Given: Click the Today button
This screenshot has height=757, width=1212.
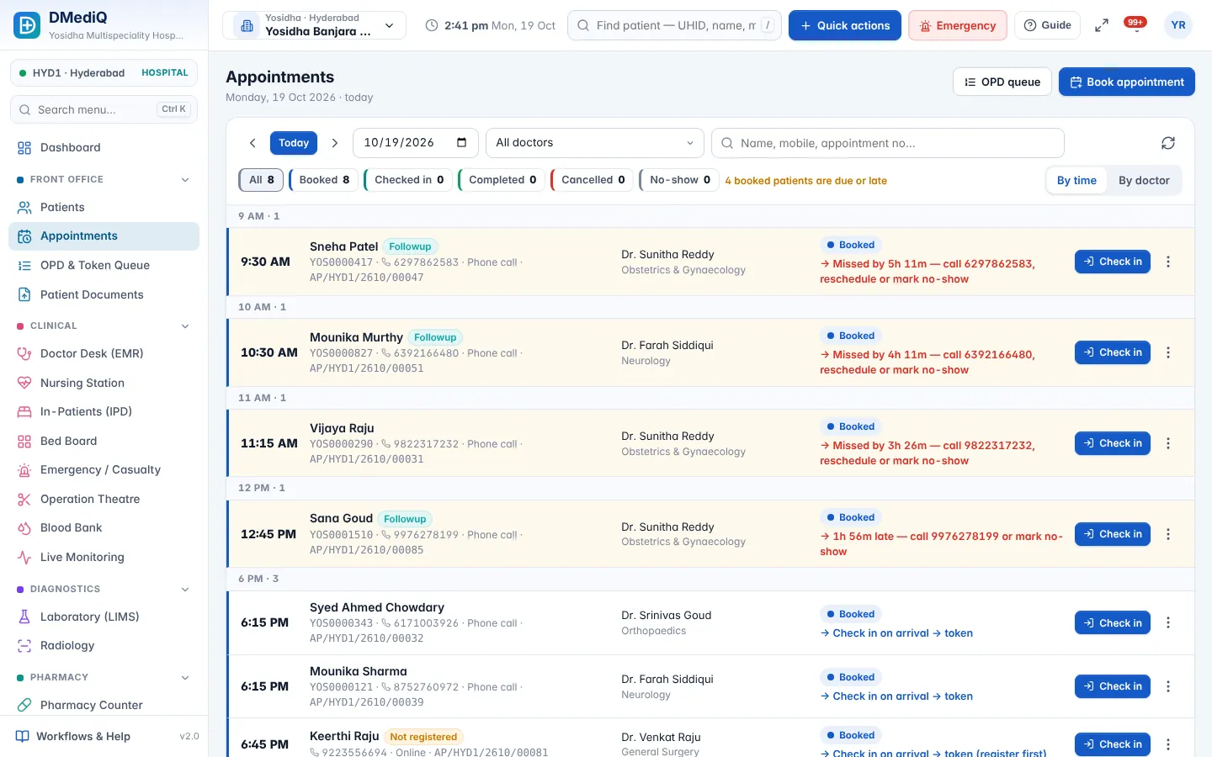Looking at the screenshot, I should [x=294, y=143].
